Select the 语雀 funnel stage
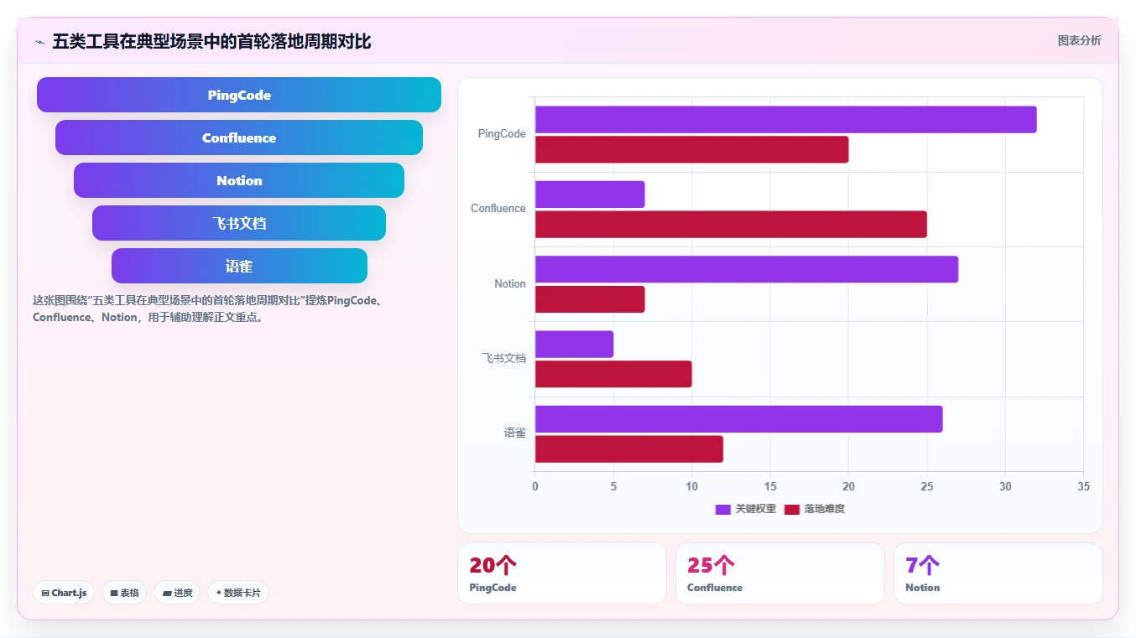 pyautogui.click(x=239, y=266)
